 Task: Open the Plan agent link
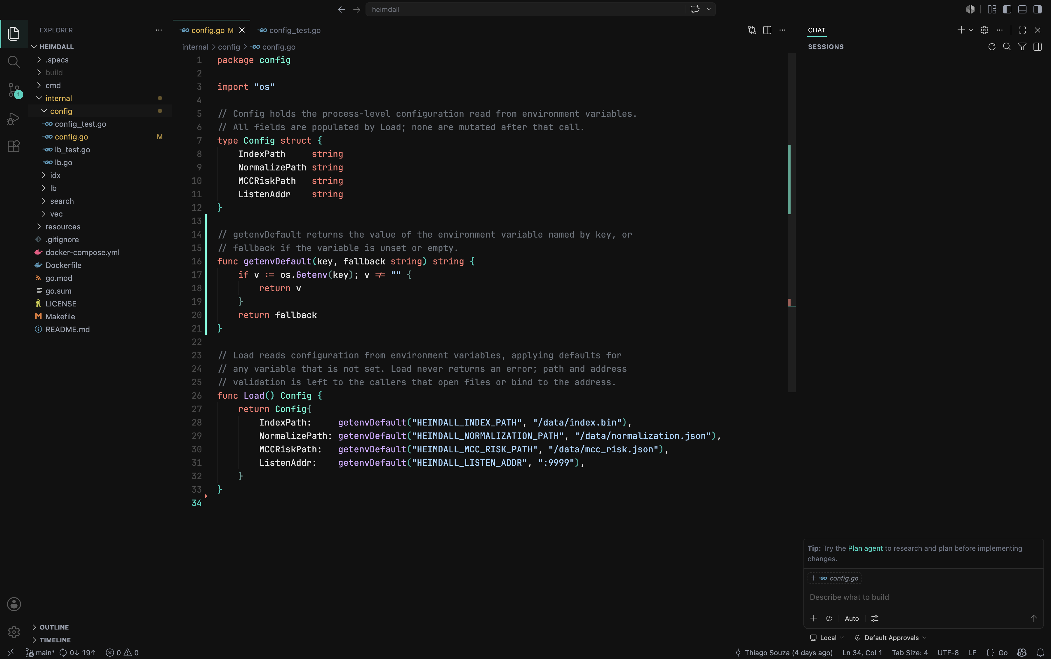pos(865,548)
